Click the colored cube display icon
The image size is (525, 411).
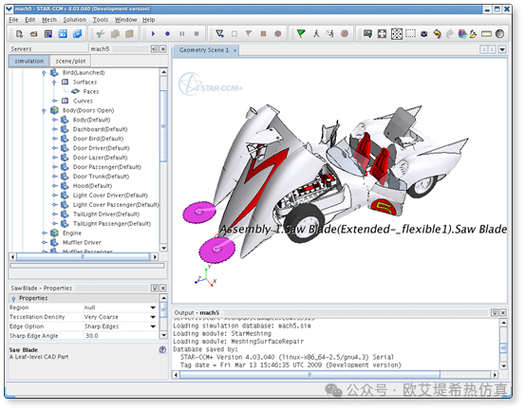click(x=462, y=34)
